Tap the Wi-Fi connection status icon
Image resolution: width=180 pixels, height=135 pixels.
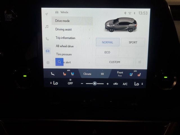point(130,13)
